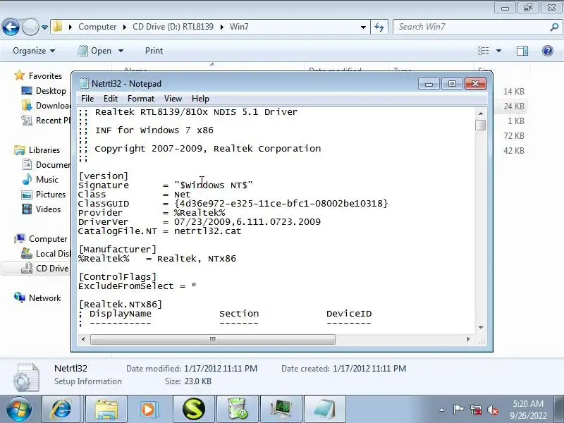Click the installer download taskbar icon
The width and height of the screenshot is (564, 423).
pyautogui.click(x=238, y=409)
